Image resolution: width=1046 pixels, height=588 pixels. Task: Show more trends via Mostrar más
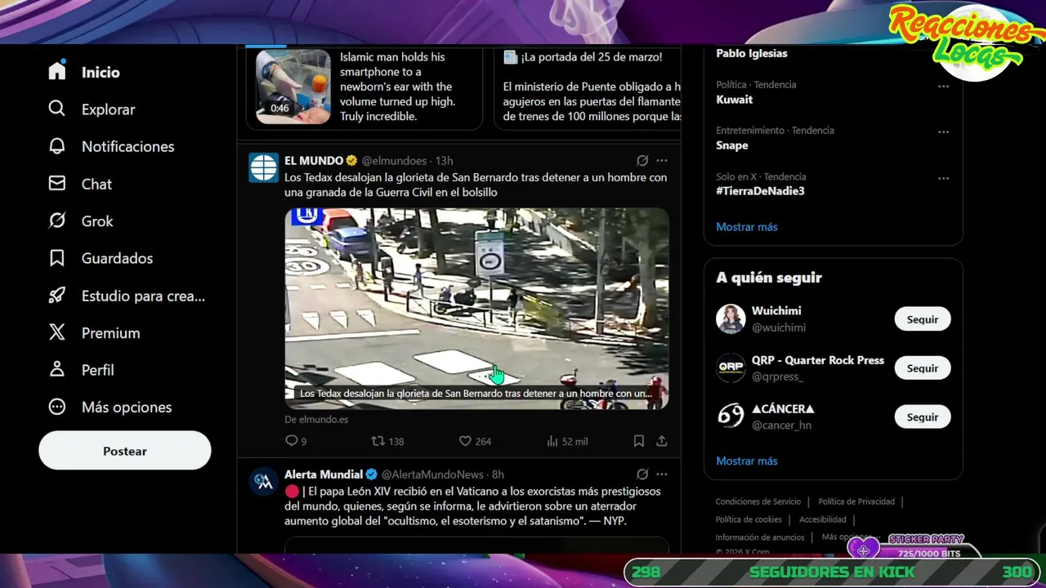pos(747,227)
